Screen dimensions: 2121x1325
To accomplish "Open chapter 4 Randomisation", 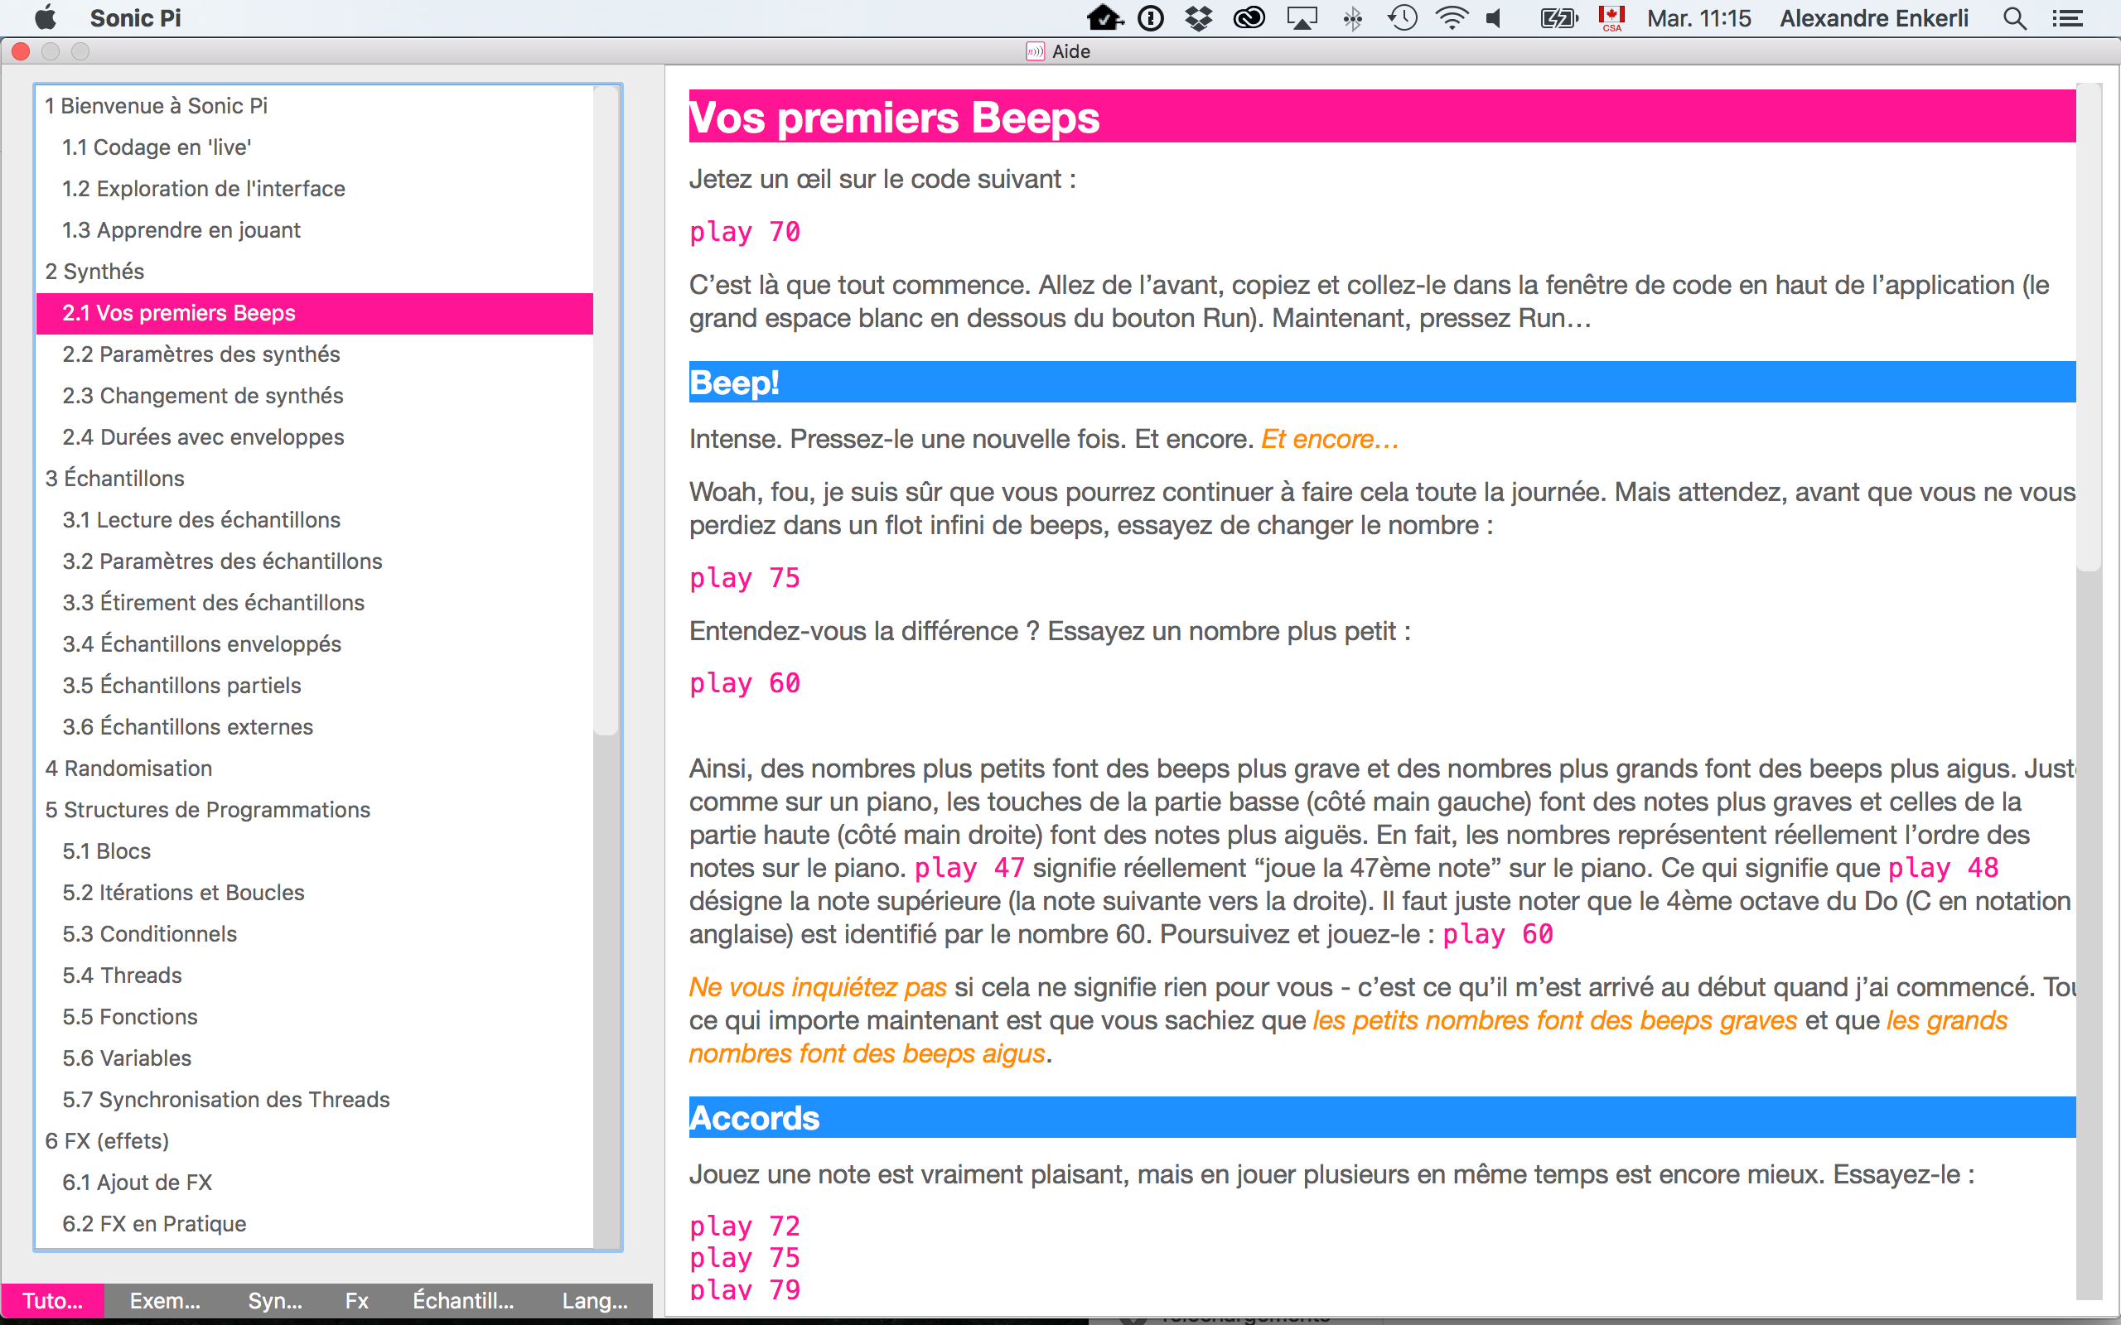I will (x=128, y=768).
